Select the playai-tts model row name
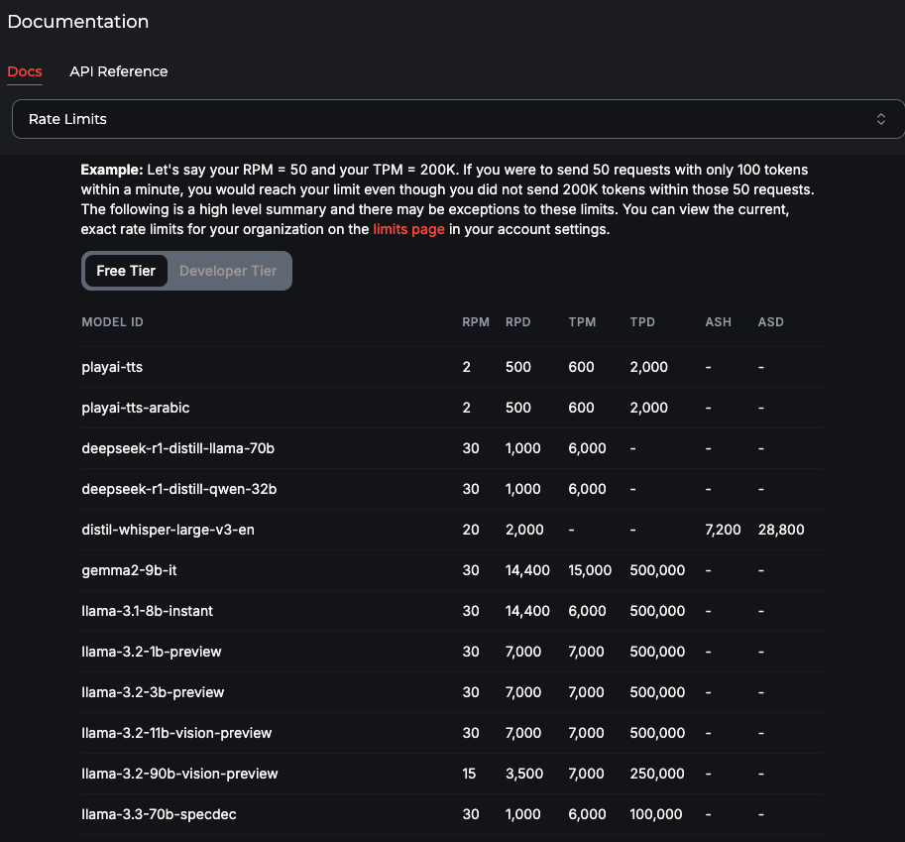905x842 pixels. 112,367
